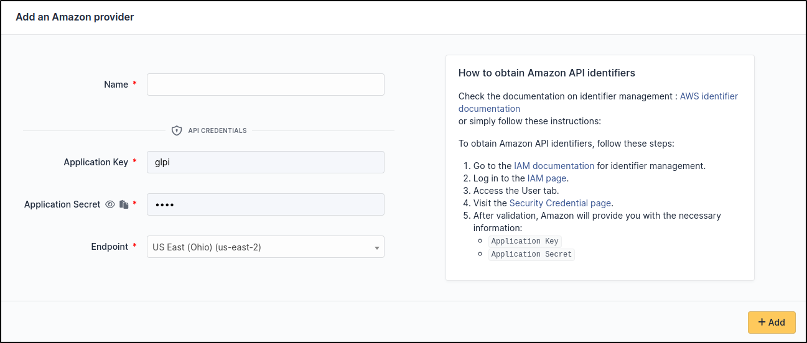Click the copy icon beside Application Secret
Viewport: 807px width, 343px height.
[124, 204]
